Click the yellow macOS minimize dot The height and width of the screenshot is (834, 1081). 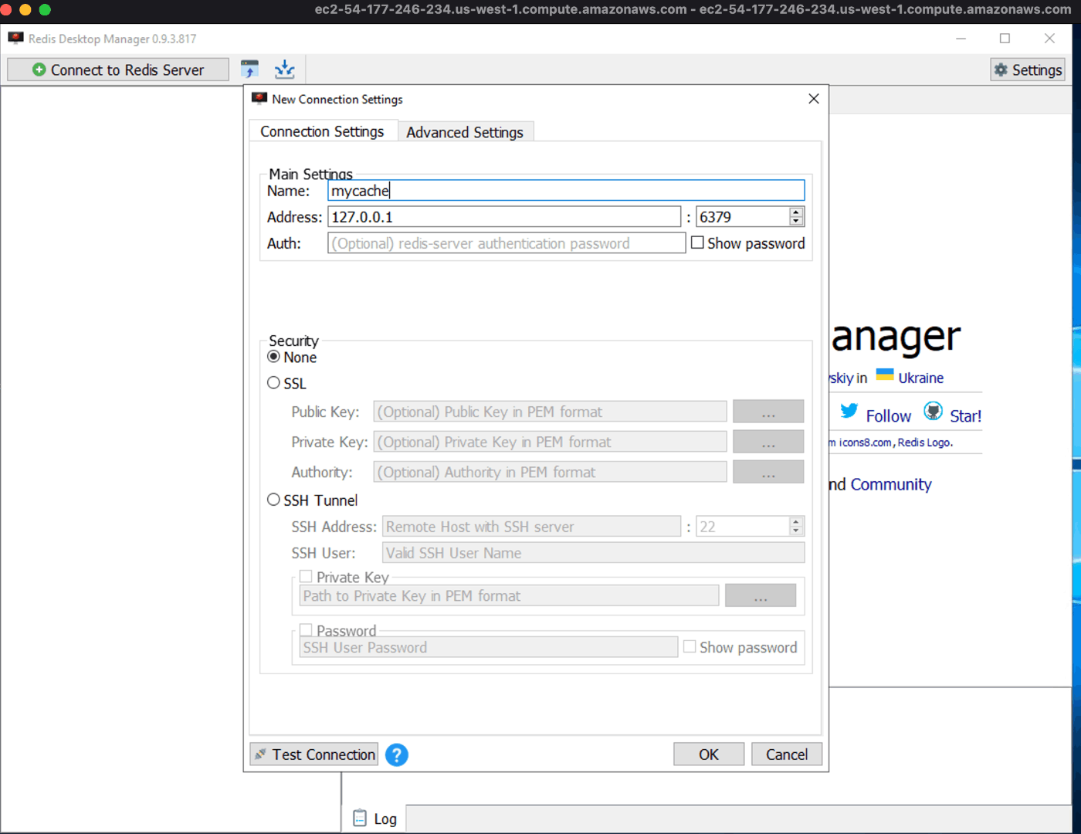tap(25, 9)
